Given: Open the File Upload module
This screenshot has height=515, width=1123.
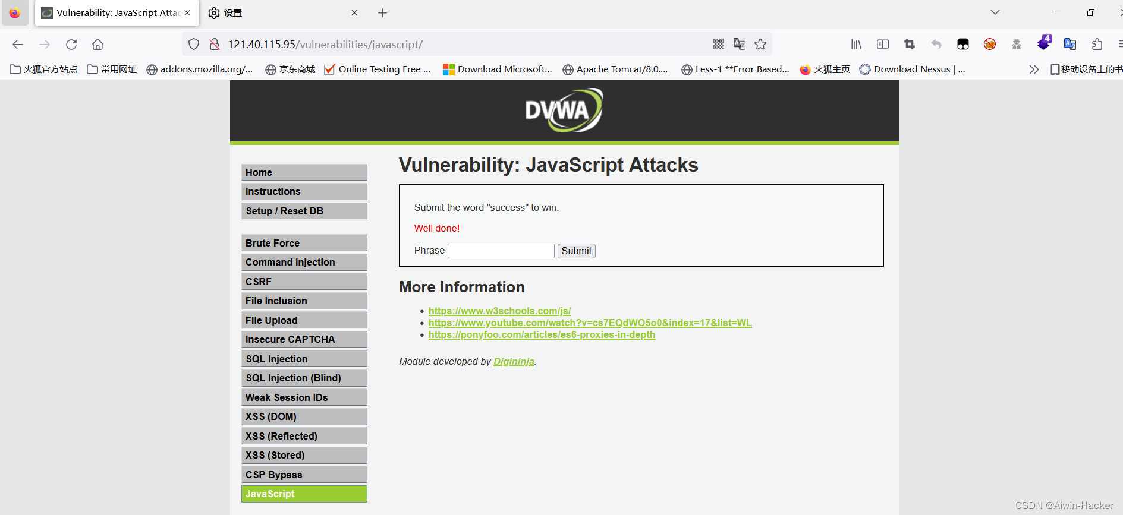Looking at the screenshot, I should tap(304, 320).
